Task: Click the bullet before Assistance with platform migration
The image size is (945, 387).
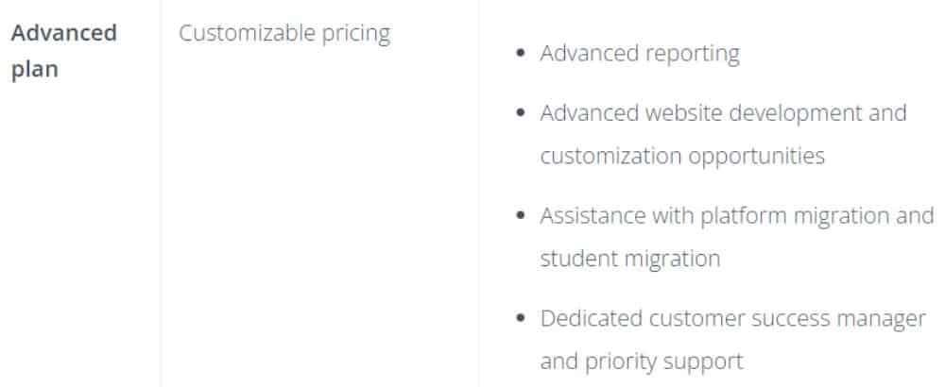Action: pyautogui.click(x=522, y=215)
